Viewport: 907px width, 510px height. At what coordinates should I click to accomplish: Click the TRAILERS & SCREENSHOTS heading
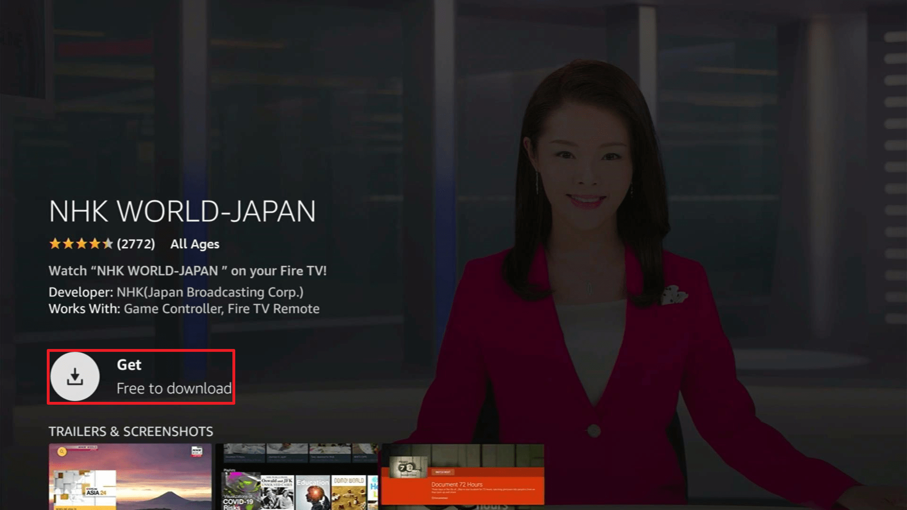pyautogui.click(x=131, y=432)
